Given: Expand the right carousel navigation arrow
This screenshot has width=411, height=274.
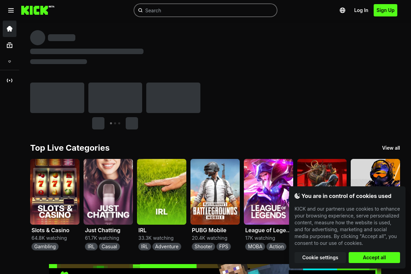Looking at the screenshot, I should [x=132, y=123].
